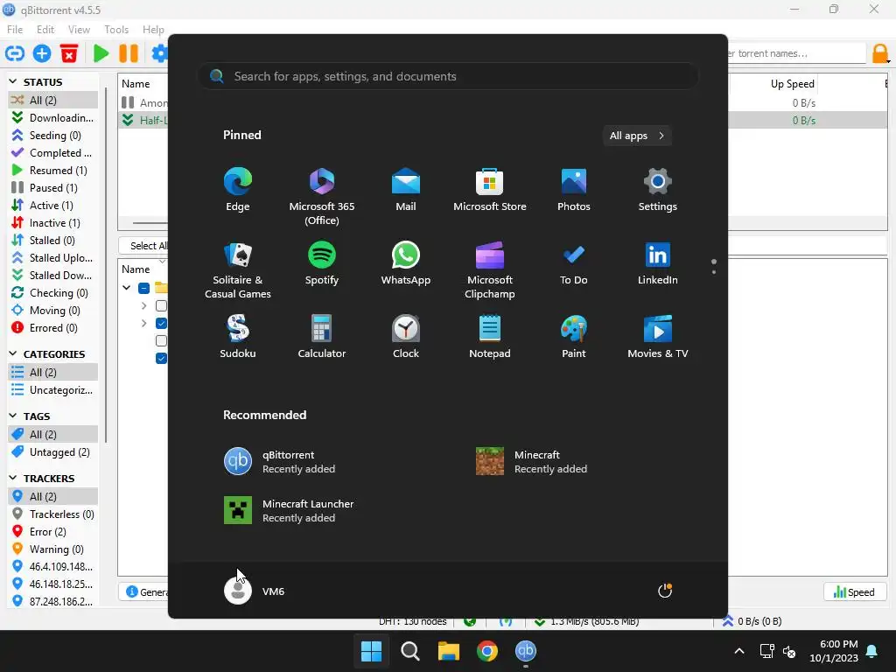The image size is (896, 672).
Task: Collapse the top folder in file tree
Action: (x=126, y=288)
